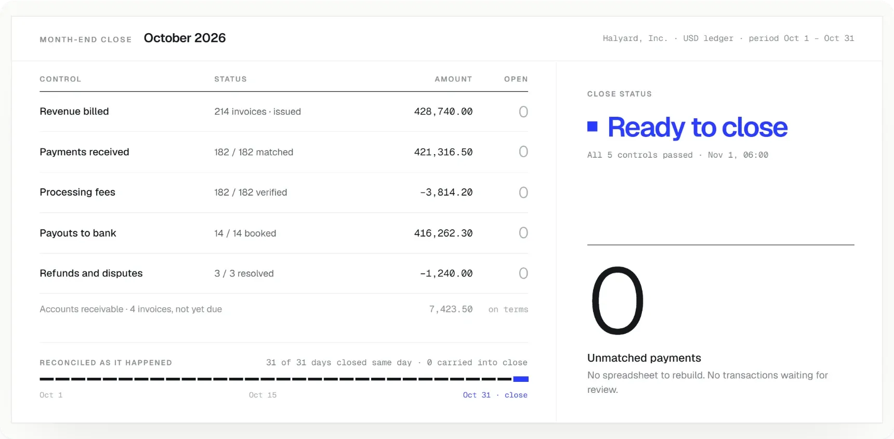The height and width of the screenshot is (439, 894).
Task: Click "14 / 14 booked" status
Action: (x=245, y=234)
